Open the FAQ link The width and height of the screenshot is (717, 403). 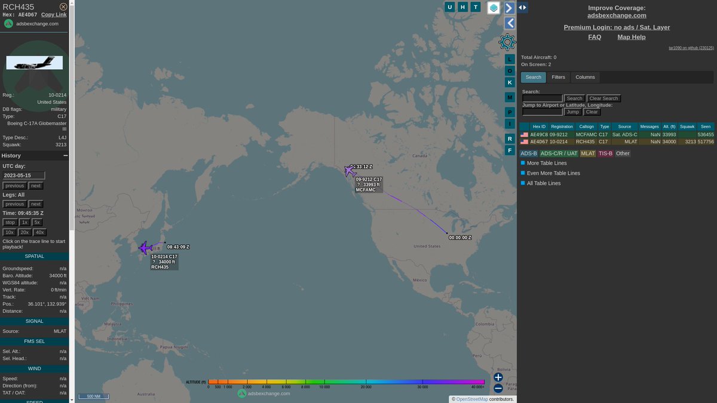pyautogui.click(x=595, y=37)
